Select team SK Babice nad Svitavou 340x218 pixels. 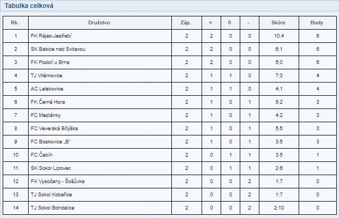(58, 49)
